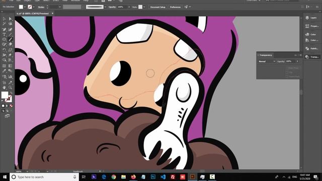This screenshot has width=322, height=181.
Task: Select the Ellipse shape tool
Action: pyautogui.click(x=4, y=39)
